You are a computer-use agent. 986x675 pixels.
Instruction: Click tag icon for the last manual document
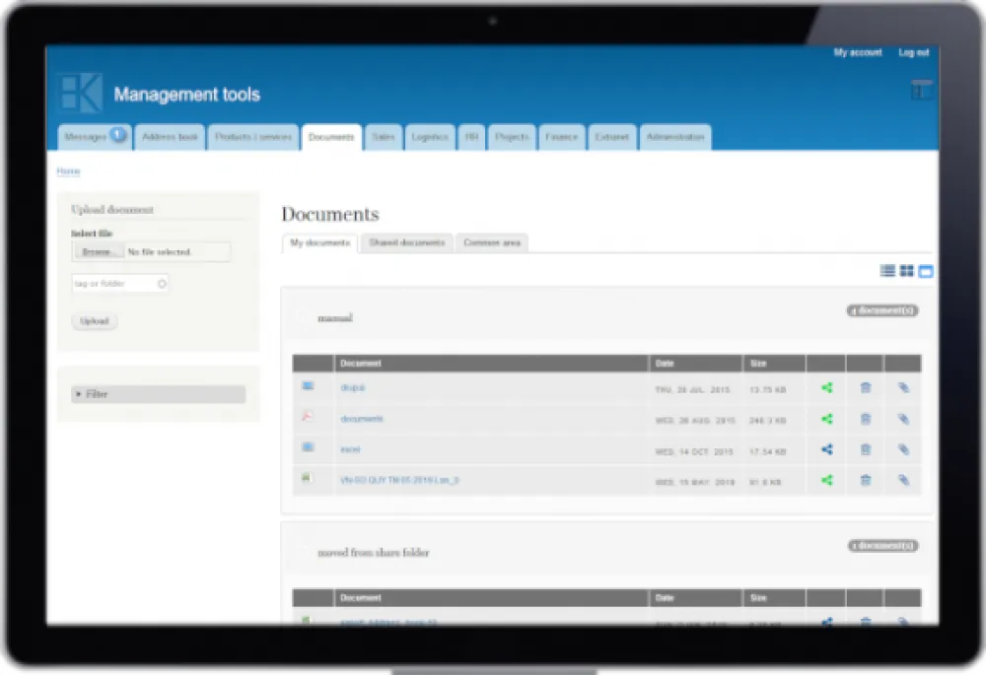pos(903,480)
